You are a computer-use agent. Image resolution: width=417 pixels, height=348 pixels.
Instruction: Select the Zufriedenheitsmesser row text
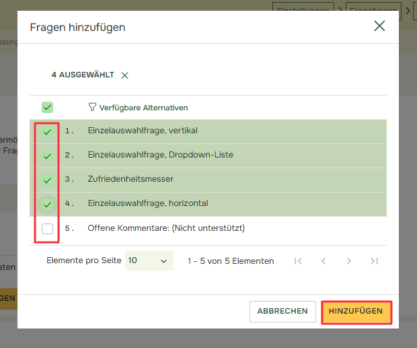(x=130, y=180)
